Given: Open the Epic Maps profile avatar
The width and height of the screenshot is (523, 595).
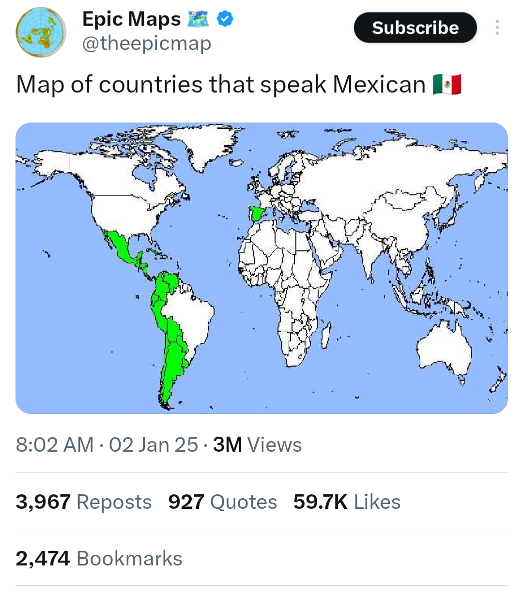Looking at the screenshot, I should [41, 32].
